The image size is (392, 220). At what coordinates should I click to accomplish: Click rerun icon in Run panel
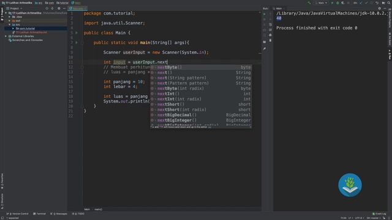(265, 14)
